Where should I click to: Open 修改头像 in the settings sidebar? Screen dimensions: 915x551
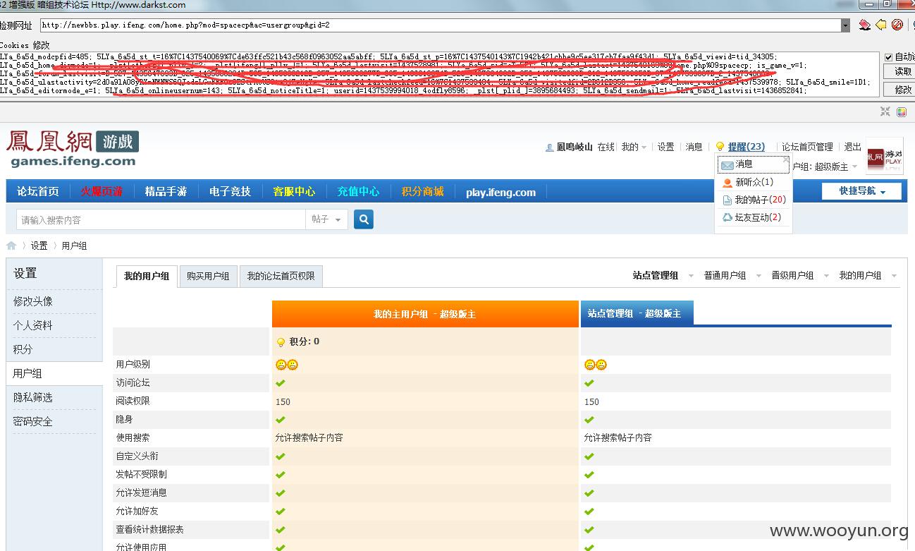[33, 301]
